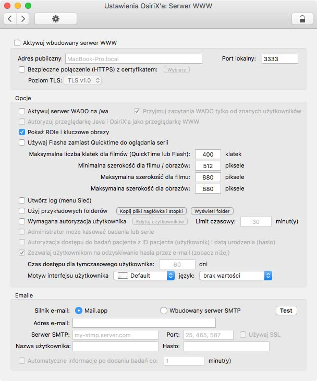
Task: Uncheck 'Pokaż ROIe i kluczowe obrazy'
Action: (x=22, y=132)
